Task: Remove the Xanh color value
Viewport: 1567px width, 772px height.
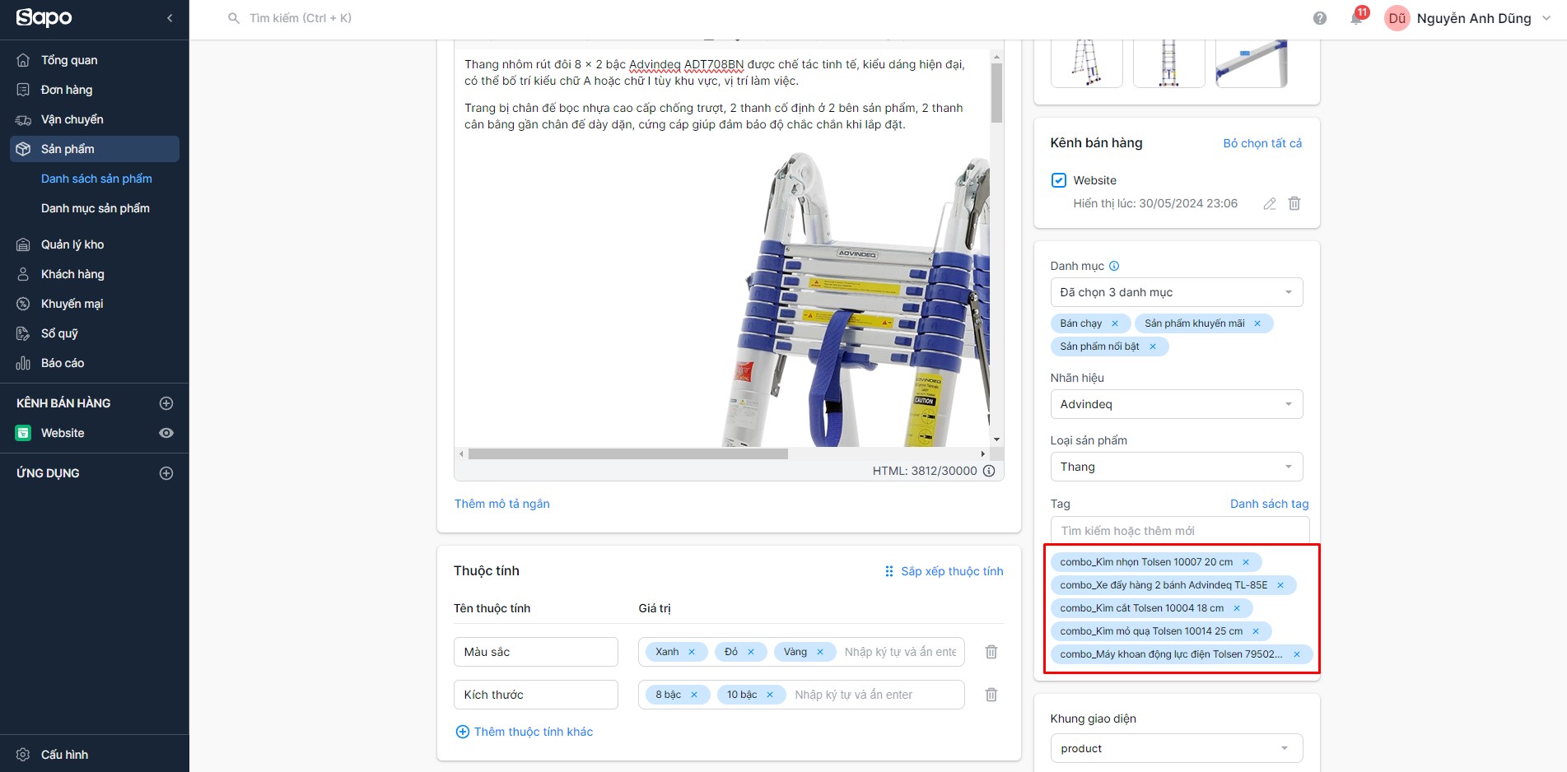Action: coord(692,652)
